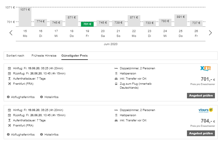The image size is (221, 141).
Task: Click the info icon beside first Hotelinfos
Action: 42,97
